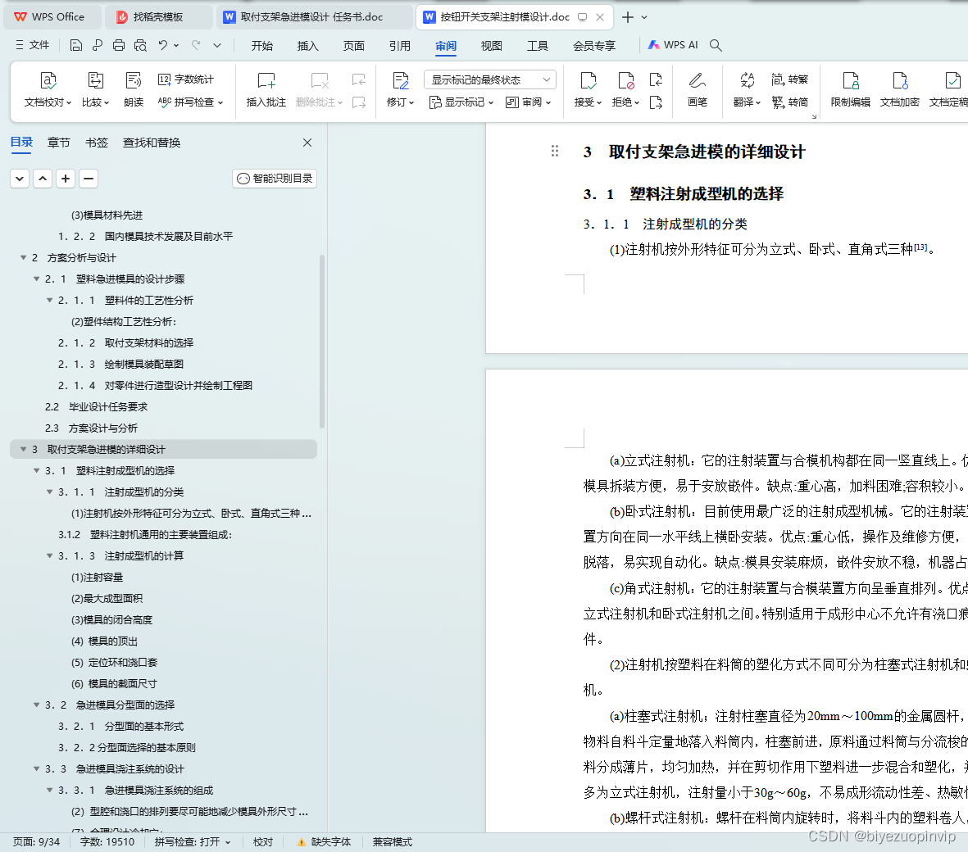Switch to the 章节 pane tab

point(59,143)
